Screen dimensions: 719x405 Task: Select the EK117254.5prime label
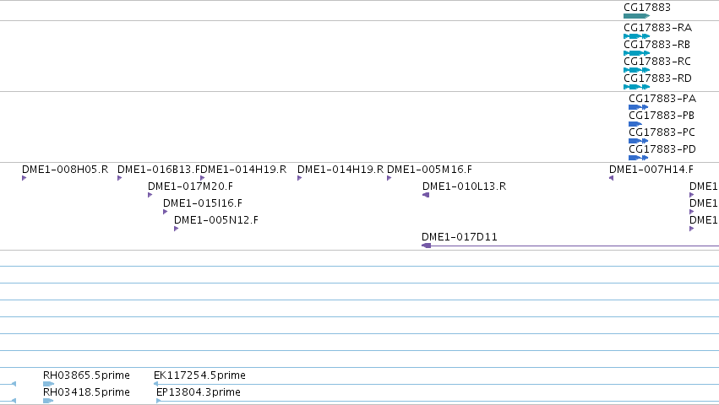click(199, 375)
